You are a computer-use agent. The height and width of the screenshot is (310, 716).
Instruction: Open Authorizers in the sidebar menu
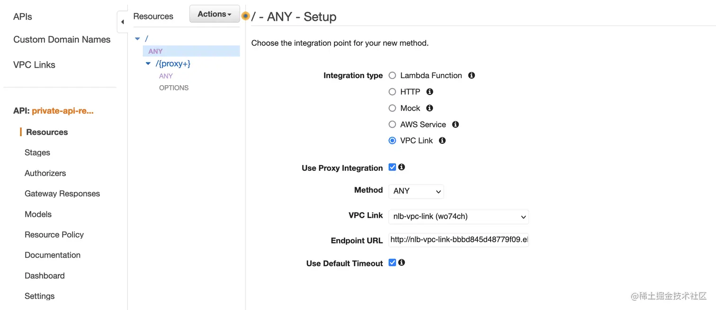click(x=45, y=173)
